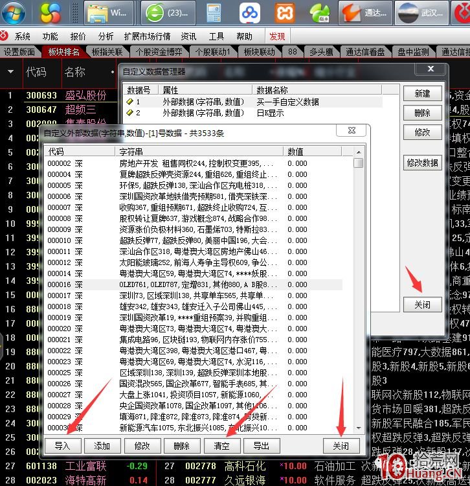Open the dropdown arrow left of 代码 header
Image resolution: width=470 pixels, height=486 pixels.
(x=11, y=72)
